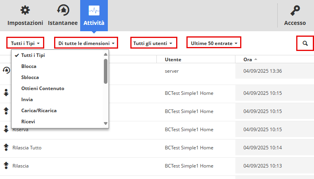This screenshot has height=179, width=314.
Task: Click the dropdown list scrollbar down arrow
Action: [x=105, y=124]
